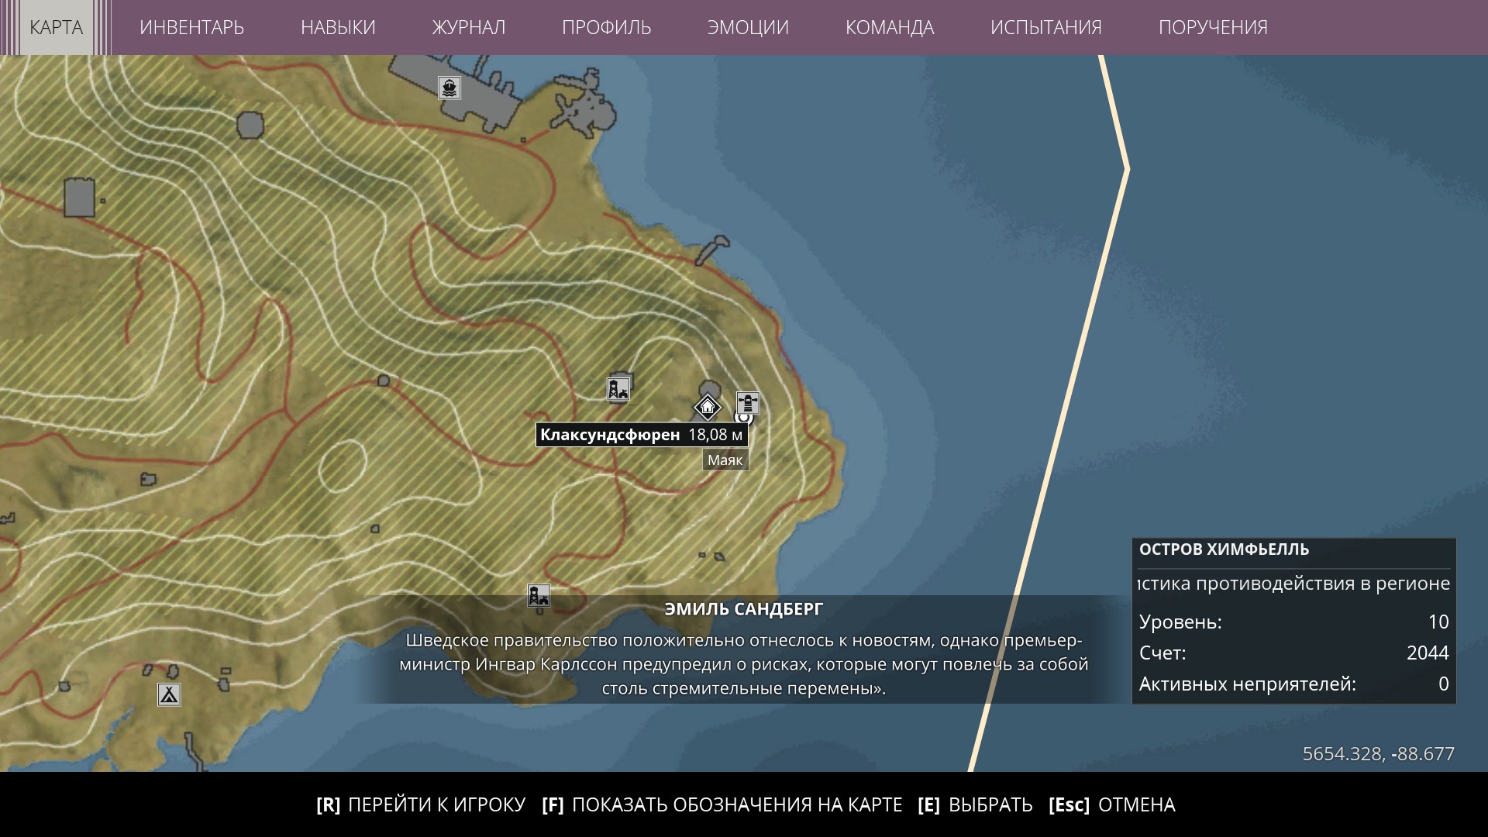The image size is (1488, 837).
Task: Switch to the ПРОФИЛЬ tab
Action: [606, 27]
